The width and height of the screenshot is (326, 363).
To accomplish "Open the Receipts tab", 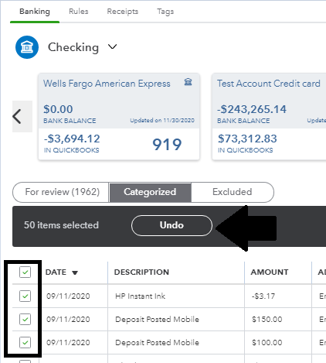I will pyautogui.click(x=123, y=12).
